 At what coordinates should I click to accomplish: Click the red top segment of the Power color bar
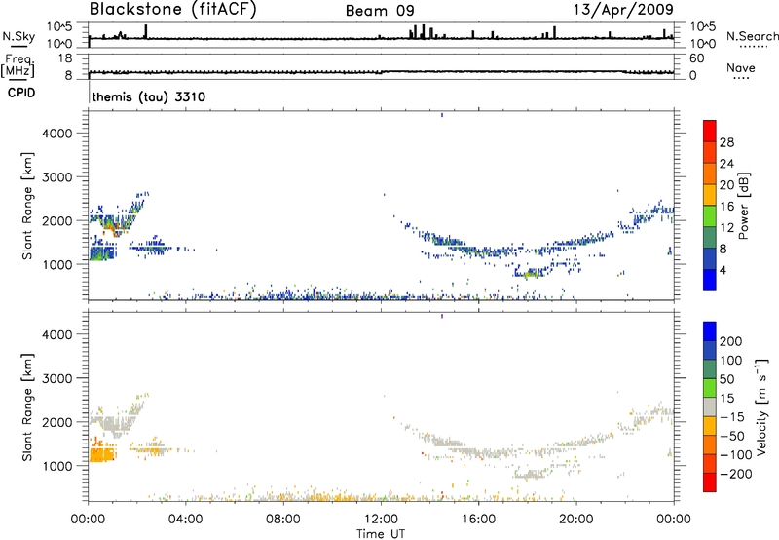point(710,131)
